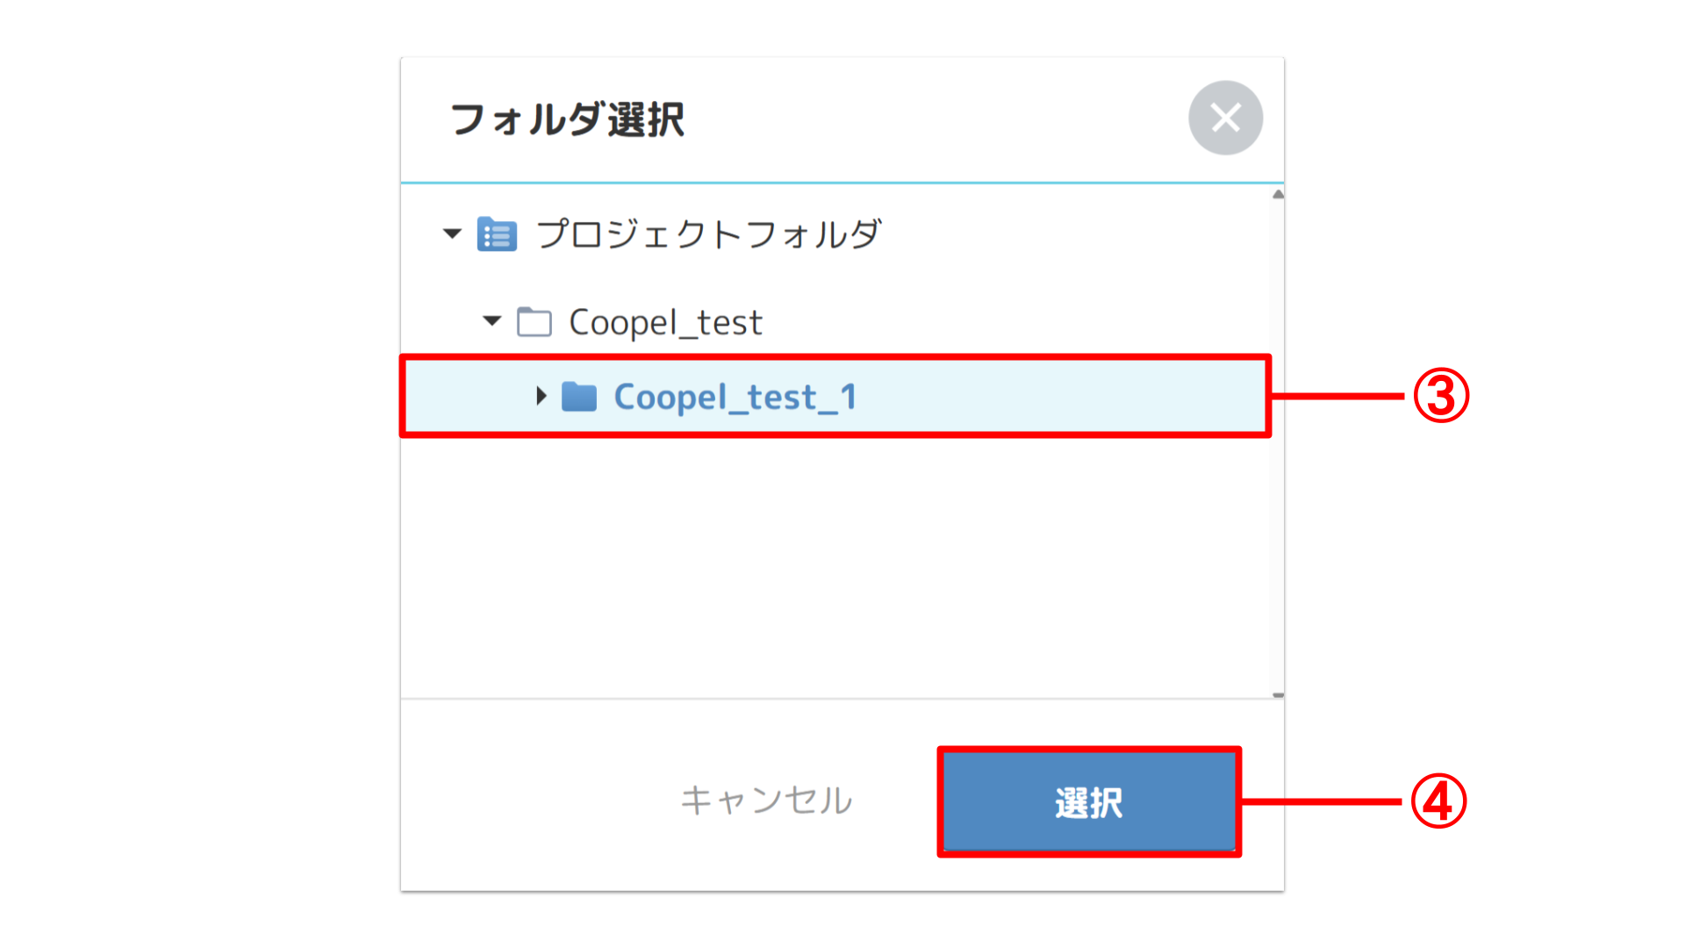Confirm with the blue 選択 button

click(1088, 802)
